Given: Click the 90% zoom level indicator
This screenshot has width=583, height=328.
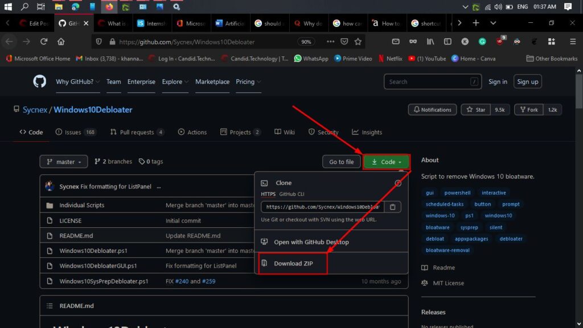Looking at the screenshot, I should pyautogui.click(x=306, y=42).
